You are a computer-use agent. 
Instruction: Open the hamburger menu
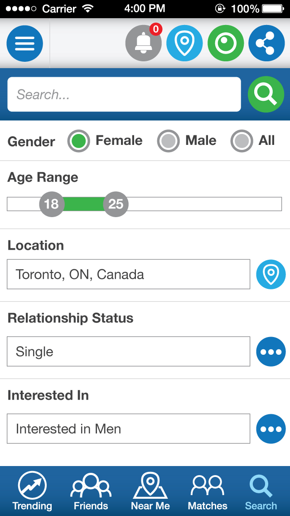click(x=24, y=44)
